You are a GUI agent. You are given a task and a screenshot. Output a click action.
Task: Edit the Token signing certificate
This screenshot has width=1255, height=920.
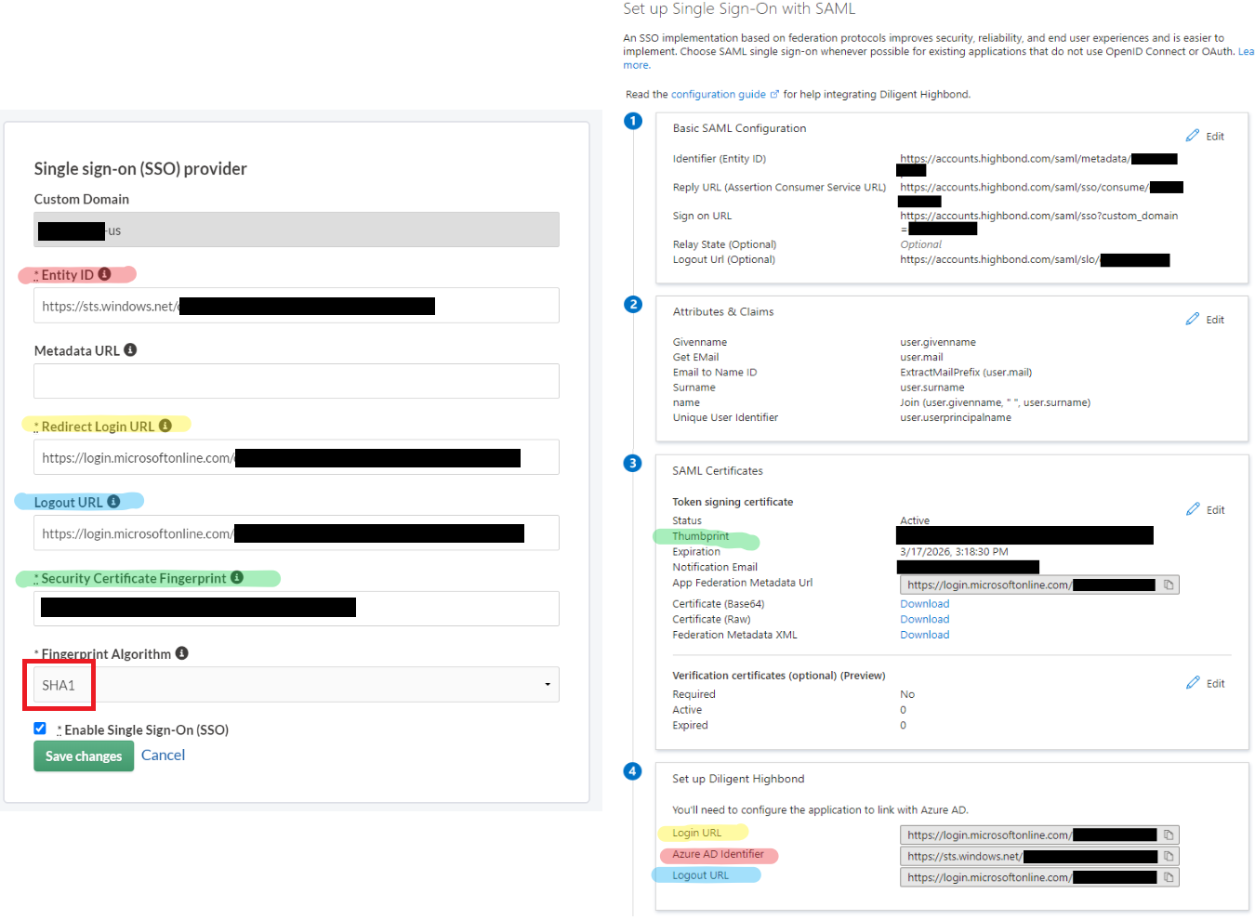click(x=1206, y=510)
